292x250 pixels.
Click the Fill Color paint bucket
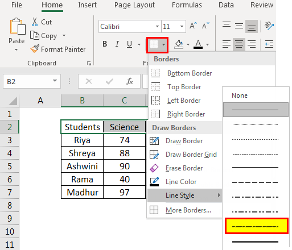tap(179, 44)
